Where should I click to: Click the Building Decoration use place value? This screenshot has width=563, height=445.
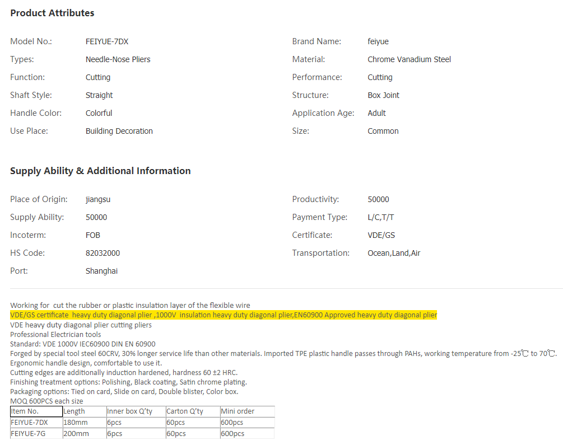click(119, 131)
